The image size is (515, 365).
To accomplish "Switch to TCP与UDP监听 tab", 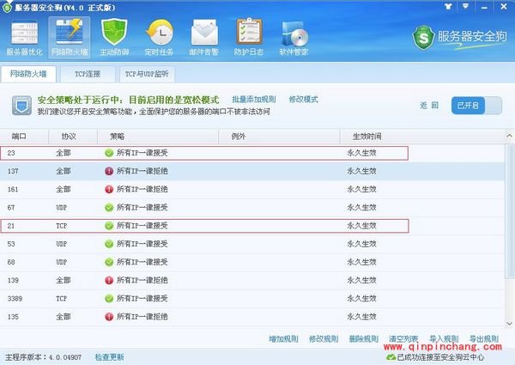I will pyautogui.click(x=147, y=74).
